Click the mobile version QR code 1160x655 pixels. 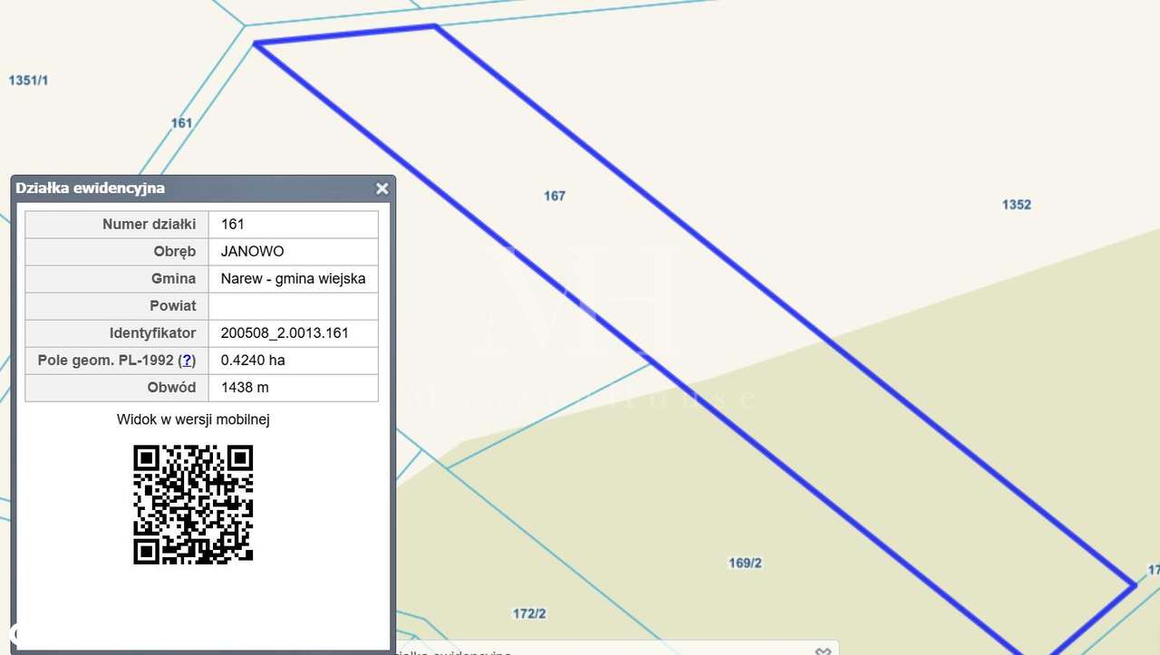pyautogui.click(x=193, y=504)
